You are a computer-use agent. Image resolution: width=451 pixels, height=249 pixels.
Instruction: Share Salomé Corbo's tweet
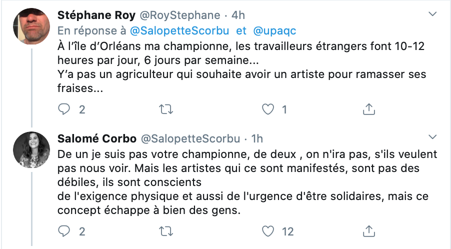[368, 231]
